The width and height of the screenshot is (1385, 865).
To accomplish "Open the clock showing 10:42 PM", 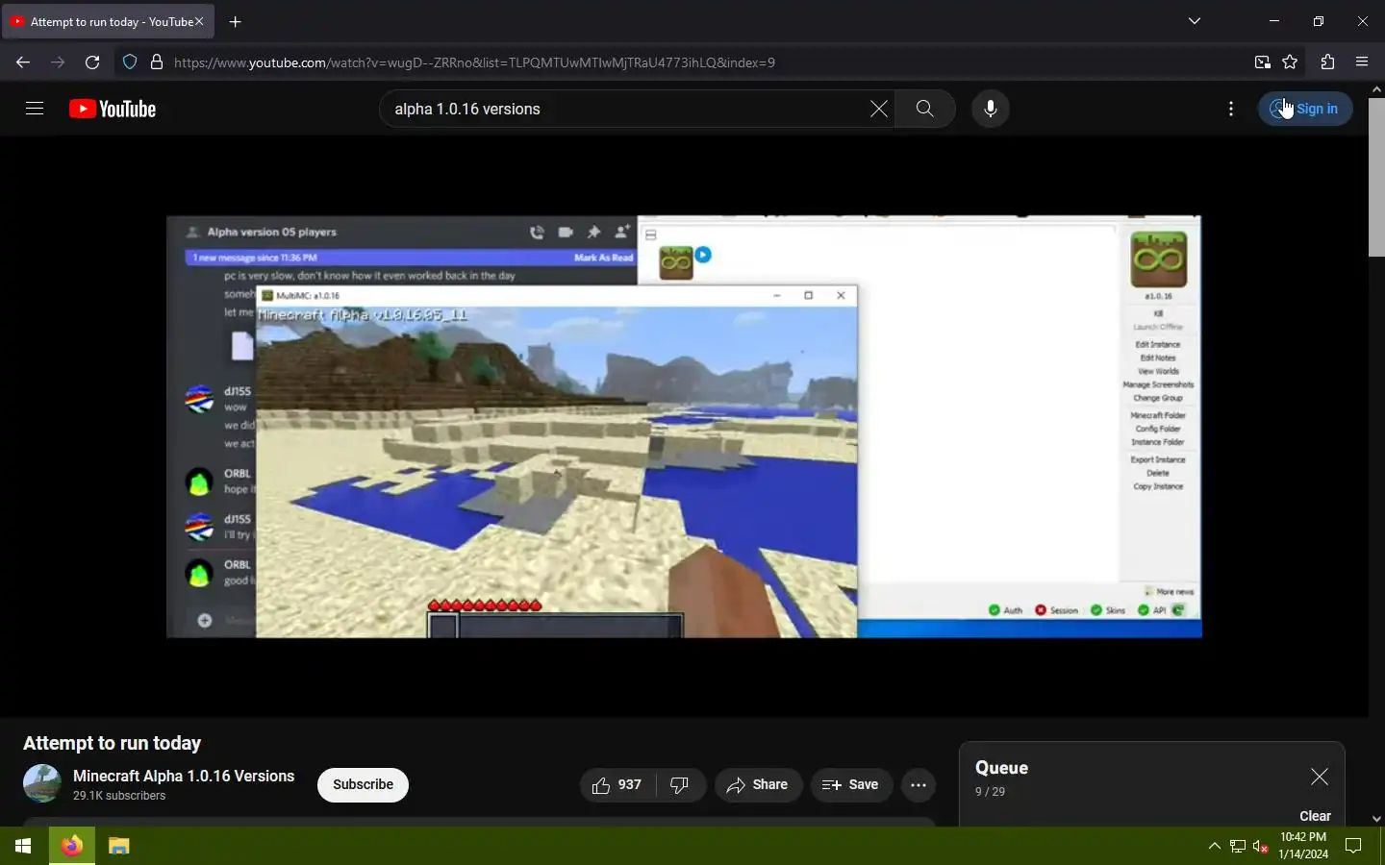I will pos(1303,846).
